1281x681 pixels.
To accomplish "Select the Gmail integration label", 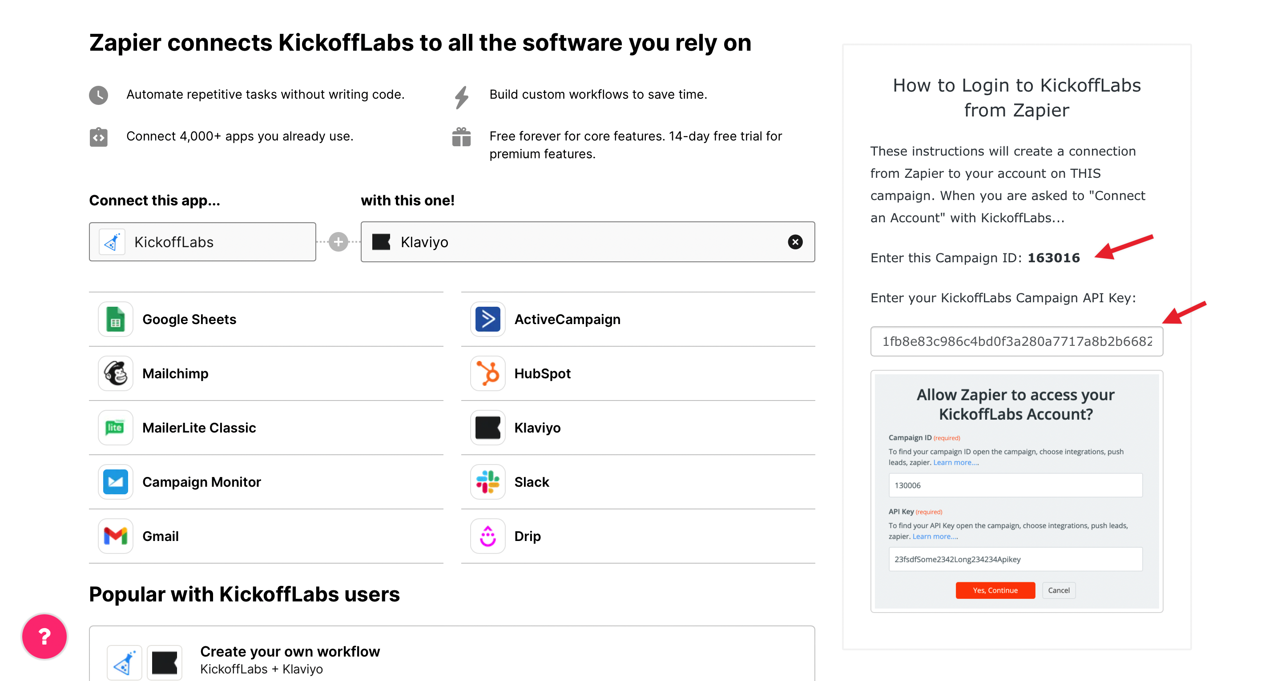I will (x=160, y=536).
